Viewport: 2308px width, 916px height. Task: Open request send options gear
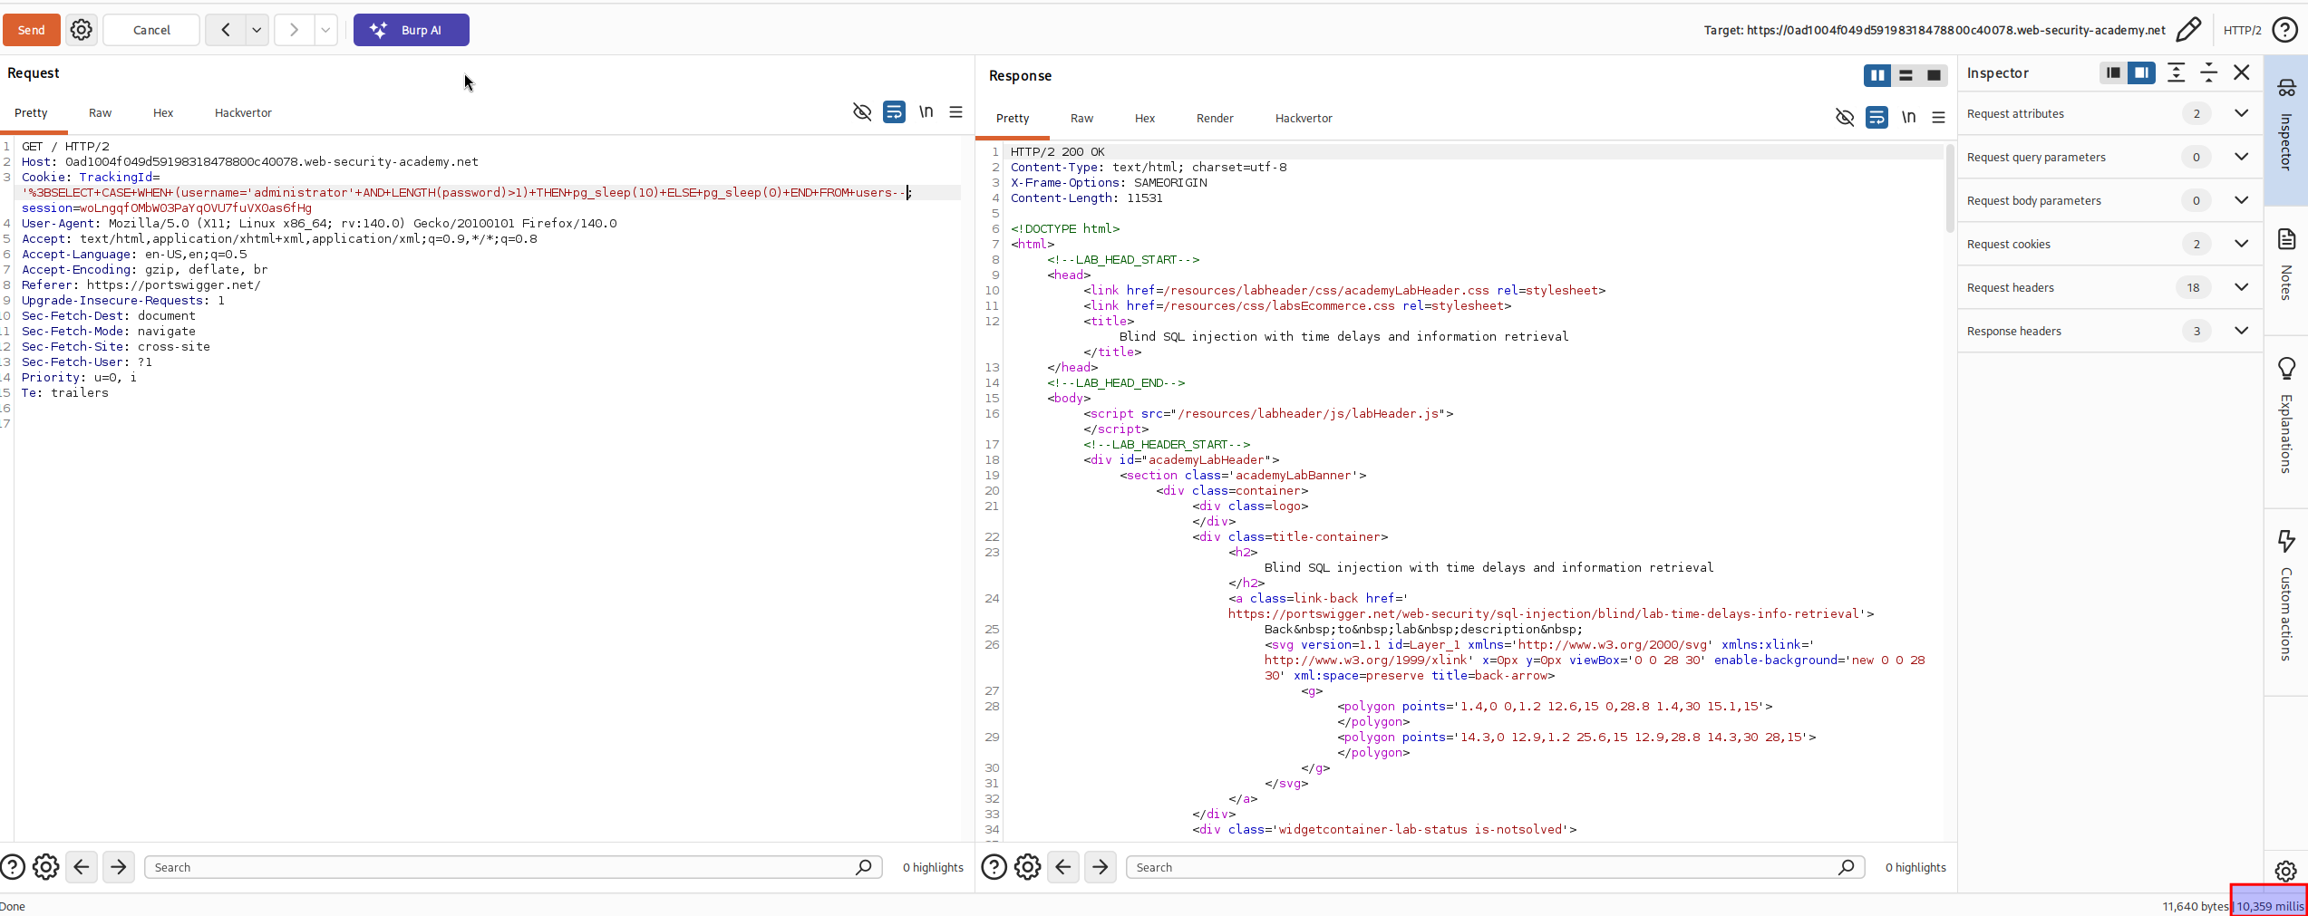click(82, 30)
